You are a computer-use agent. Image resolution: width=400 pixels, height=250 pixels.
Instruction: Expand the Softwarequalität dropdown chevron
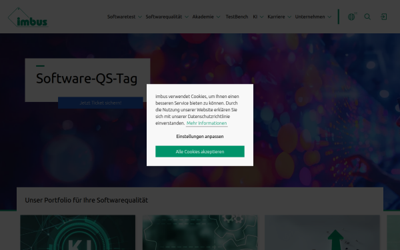pos(187,17)
